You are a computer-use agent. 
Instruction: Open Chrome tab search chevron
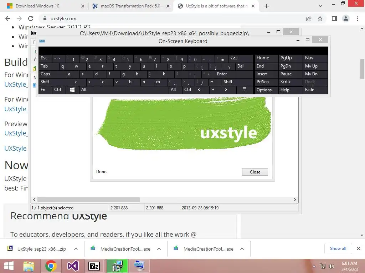[x=320, y=6]
